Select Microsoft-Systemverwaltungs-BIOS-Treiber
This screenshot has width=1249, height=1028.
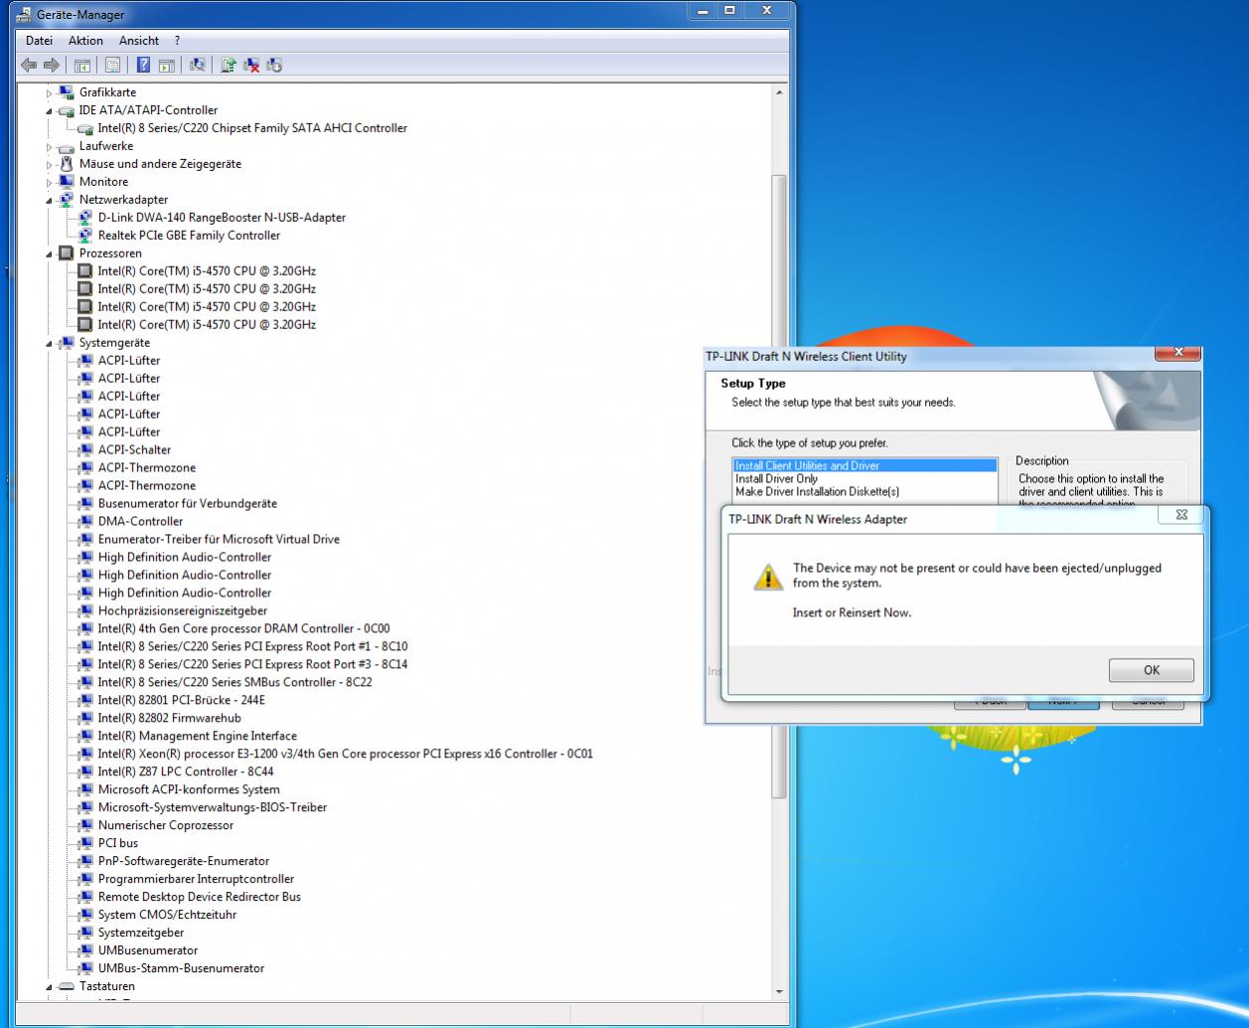[x=213, y=808]
